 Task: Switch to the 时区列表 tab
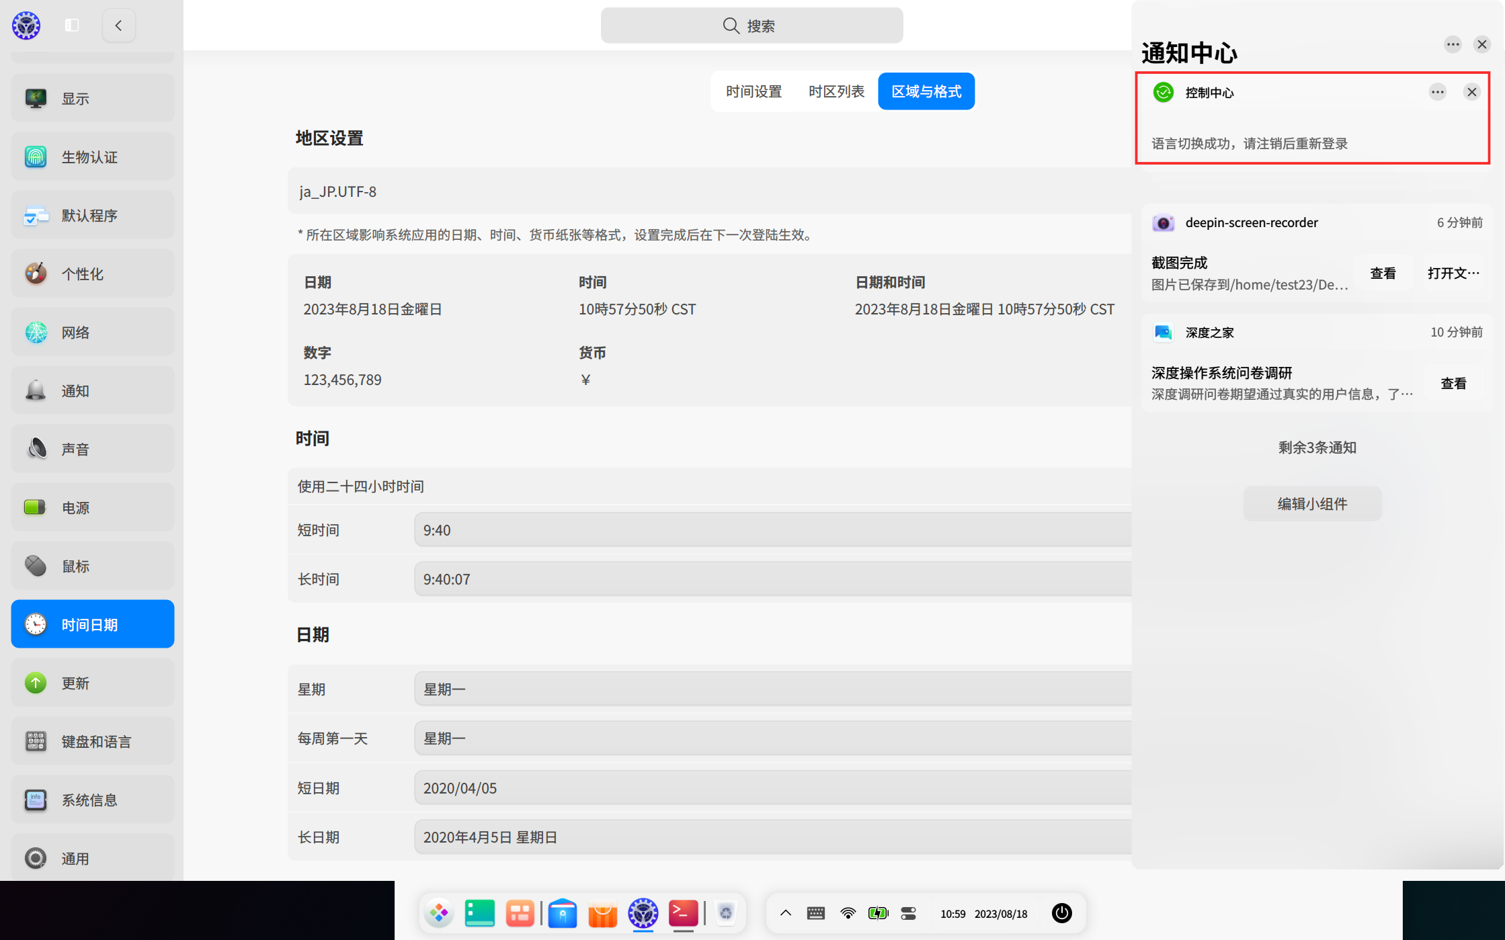click(x=836, y=91)
